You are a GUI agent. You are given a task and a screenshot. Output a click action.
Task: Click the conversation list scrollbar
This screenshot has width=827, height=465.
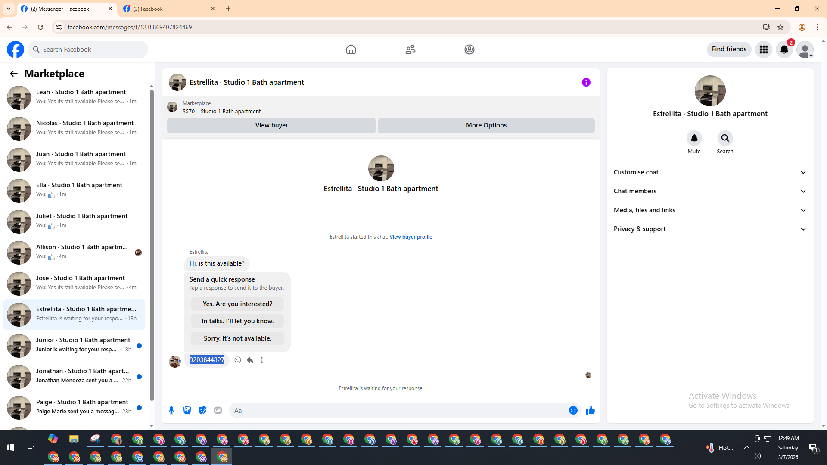[x=152, y=245]
